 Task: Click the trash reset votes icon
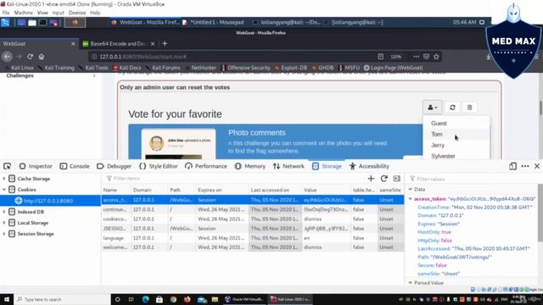tap(469, 108)
